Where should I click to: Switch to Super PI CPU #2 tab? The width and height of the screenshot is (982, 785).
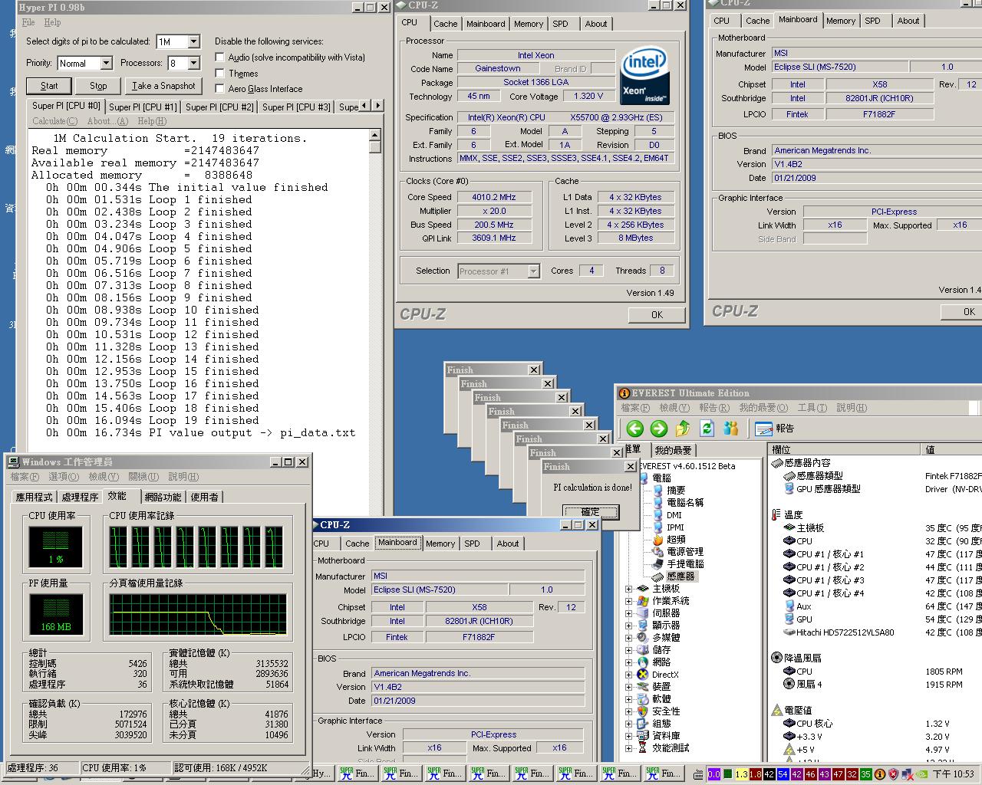tap(219, 107)
